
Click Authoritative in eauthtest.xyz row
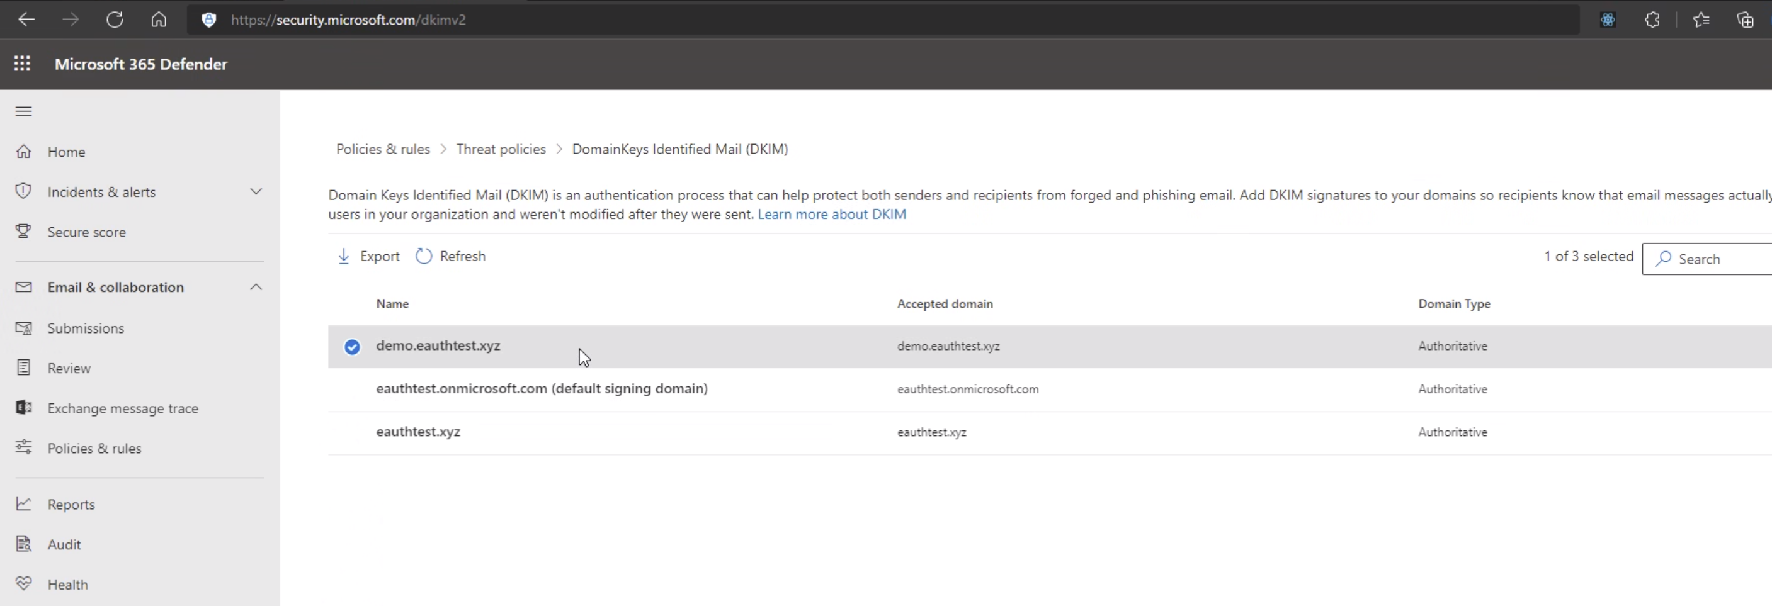coord(1453,432)
